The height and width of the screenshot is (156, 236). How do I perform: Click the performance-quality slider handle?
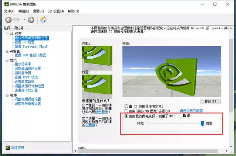pyautogui.click(x=202, y=124)
